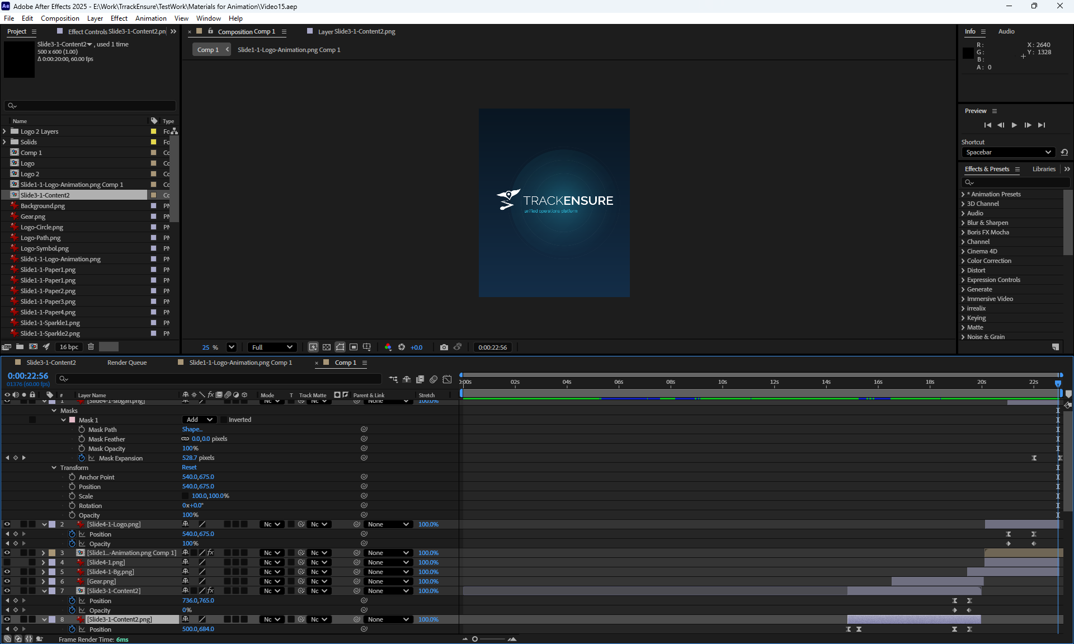Image resolution: width=1074 pixels, height=644 pixels.
Task: Click the Region of Interest icon
Action: click(354, 347)
